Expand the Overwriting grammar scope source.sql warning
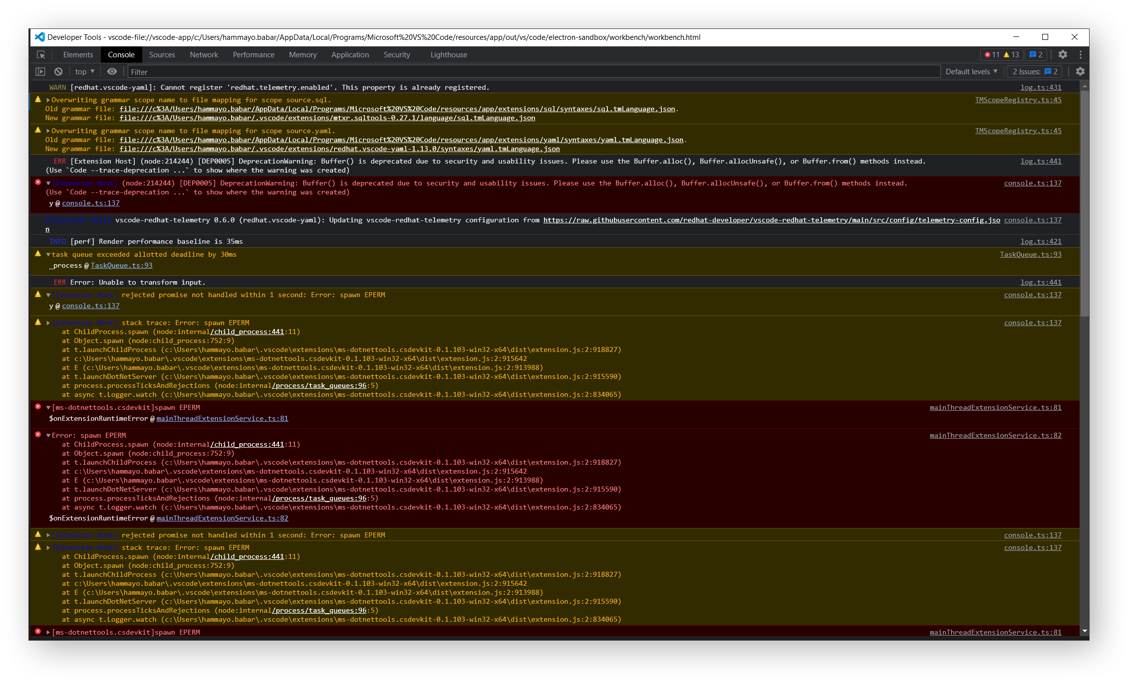Viewport: 1132px width, 683px height. click(x=47, y=100)
